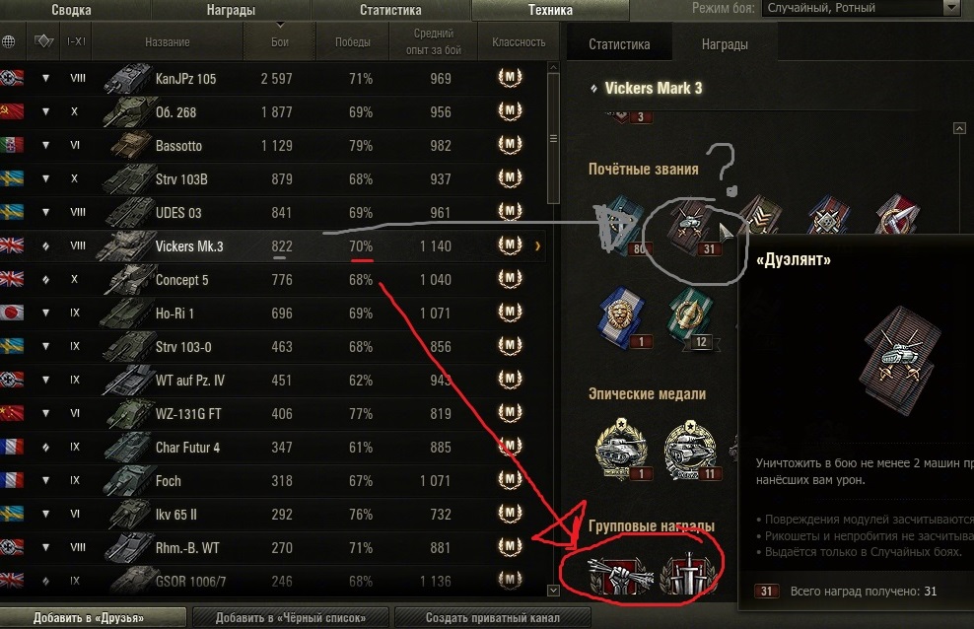
Task: Open the Награды tab in the right panel
Action: [x=725, y=44]
